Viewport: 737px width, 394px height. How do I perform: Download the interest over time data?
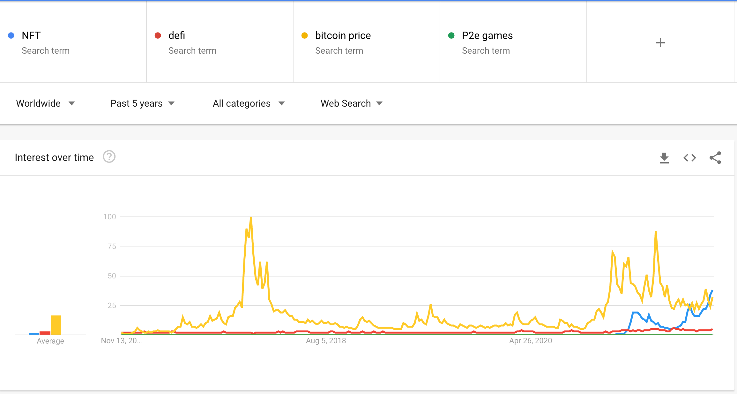664,158
